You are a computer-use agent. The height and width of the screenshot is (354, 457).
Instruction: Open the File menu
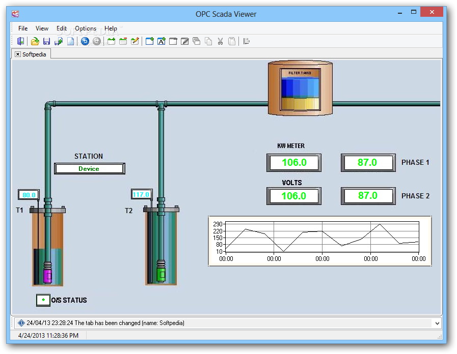pos(23,28)
